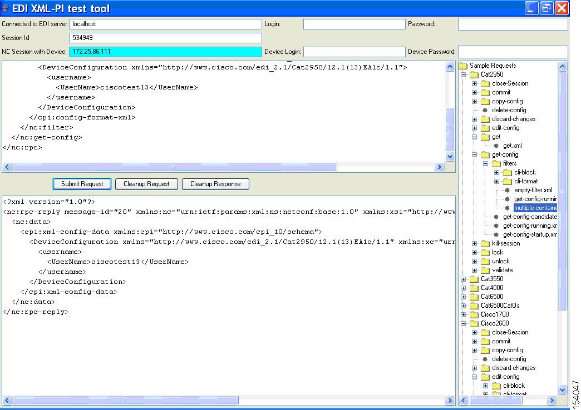Expand the Cisco1700 device node
The image size is (581, 410).
tap(463, 314)
